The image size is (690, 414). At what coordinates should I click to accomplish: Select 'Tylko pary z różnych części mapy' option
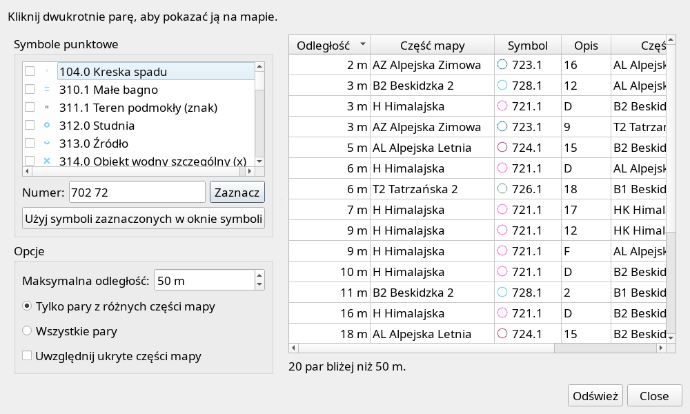point(27,306)
